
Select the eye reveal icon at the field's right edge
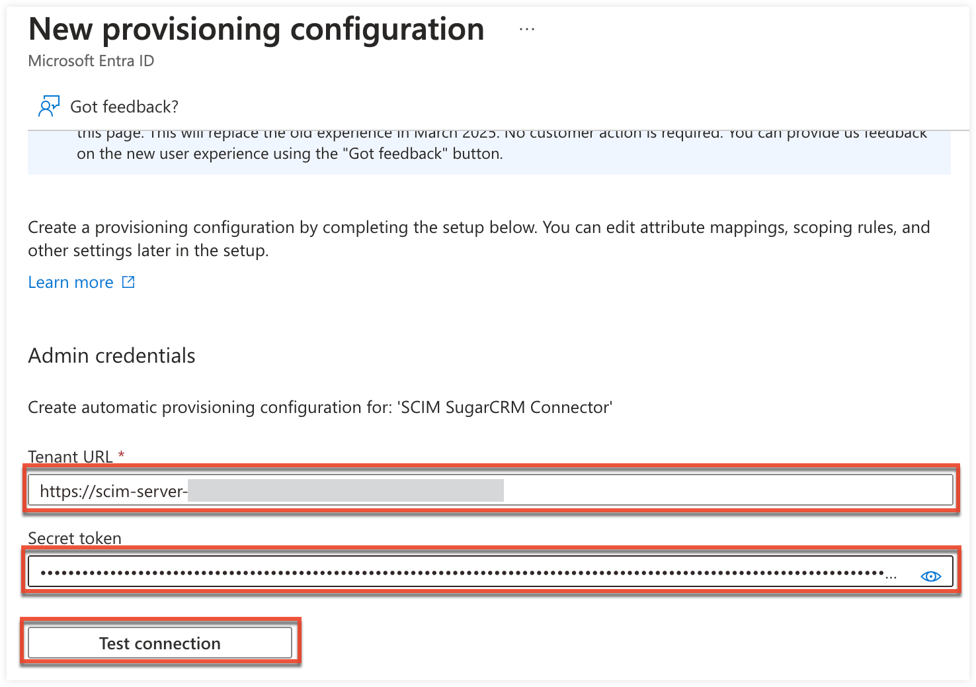click(930, 576)
